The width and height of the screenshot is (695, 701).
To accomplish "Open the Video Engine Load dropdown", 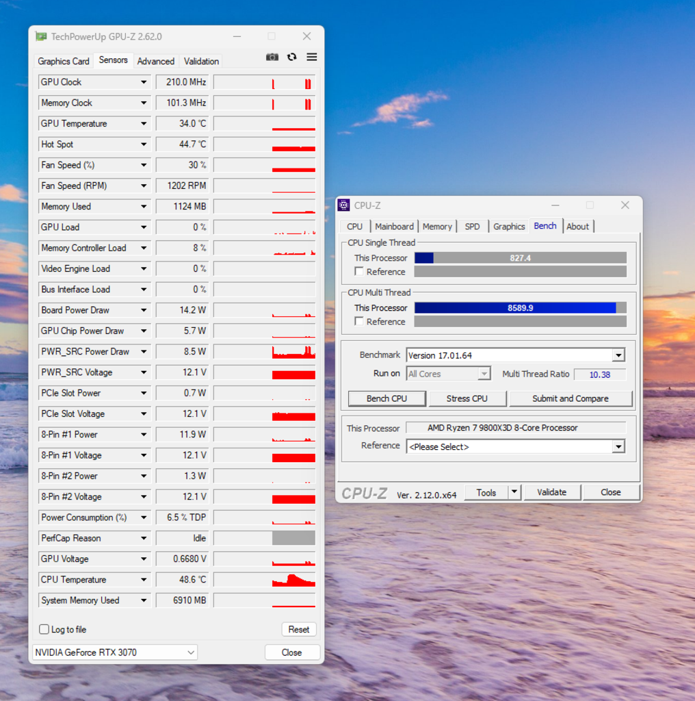I will tap(144, 268).
